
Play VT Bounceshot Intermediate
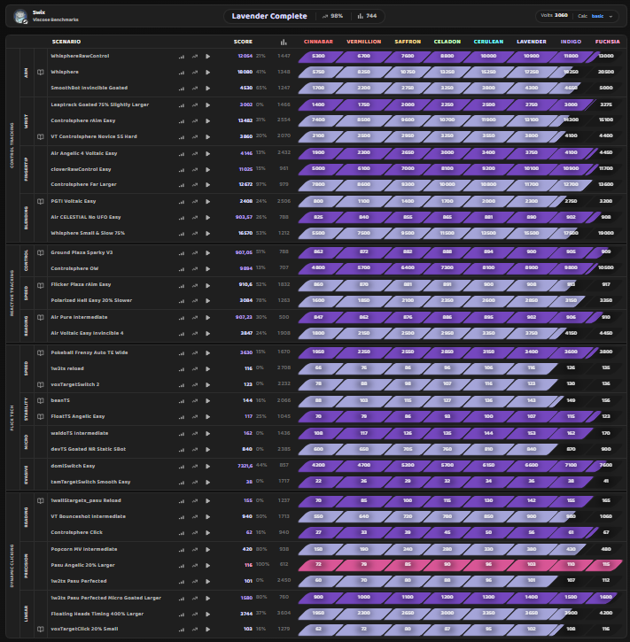(207, 517)
